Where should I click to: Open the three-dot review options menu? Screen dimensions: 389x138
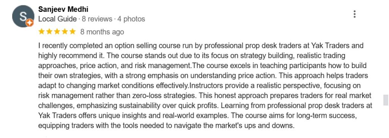click(354, 14)
